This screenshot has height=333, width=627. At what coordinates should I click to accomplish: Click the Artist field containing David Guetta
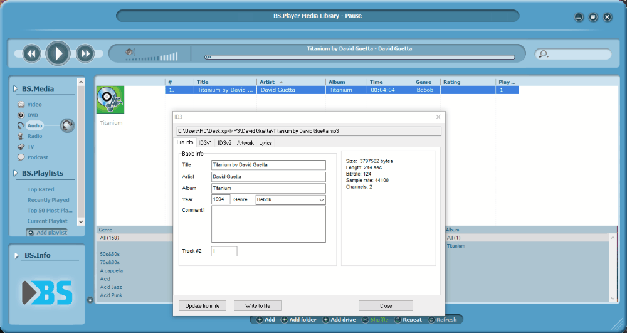(268, 177)
